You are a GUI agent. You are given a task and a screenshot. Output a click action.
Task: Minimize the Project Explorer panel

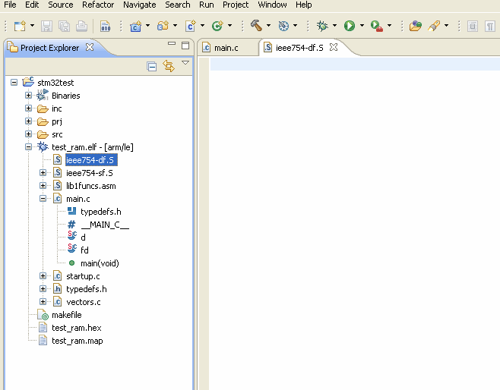pos(172,43)
